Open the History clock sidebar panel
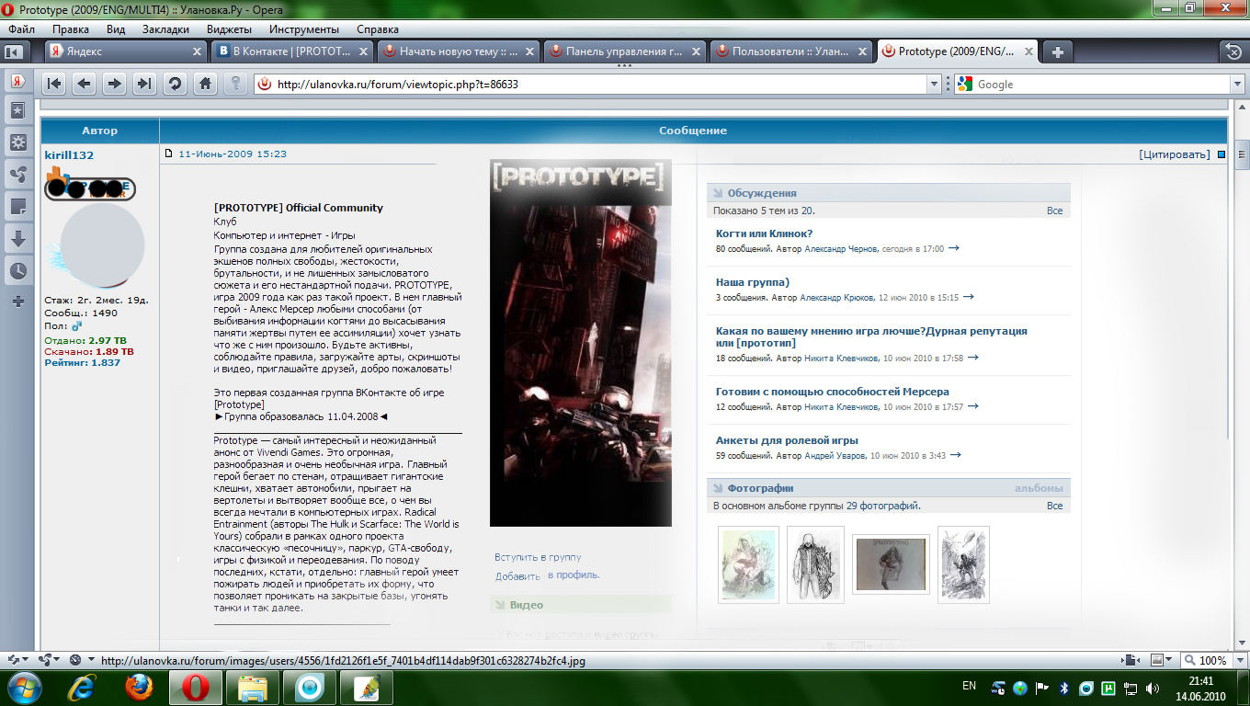 (17, 271)
